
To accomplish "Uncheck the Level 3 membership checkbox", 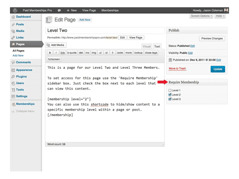I will click(170, 99).
